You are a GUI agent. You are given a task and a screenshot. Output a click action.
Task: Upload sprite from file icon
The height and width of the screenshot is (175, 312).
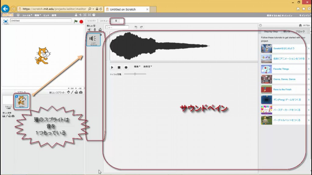76,92
